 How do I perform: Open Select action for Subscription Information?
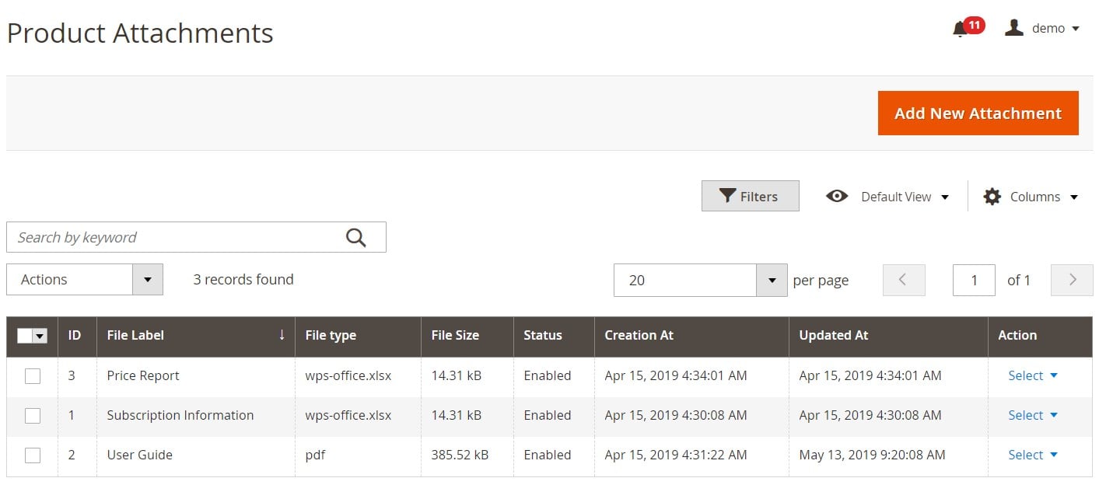point(1033,415)
